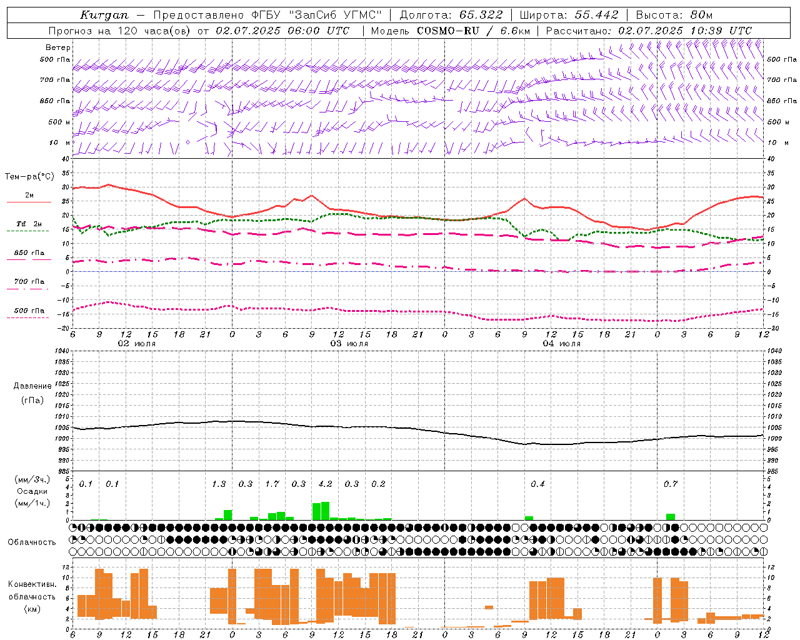Viewport: 800px width, 640px height.
Task: Click the 3-hour precipitation value 0.7
Action: (x=671, y=484)
